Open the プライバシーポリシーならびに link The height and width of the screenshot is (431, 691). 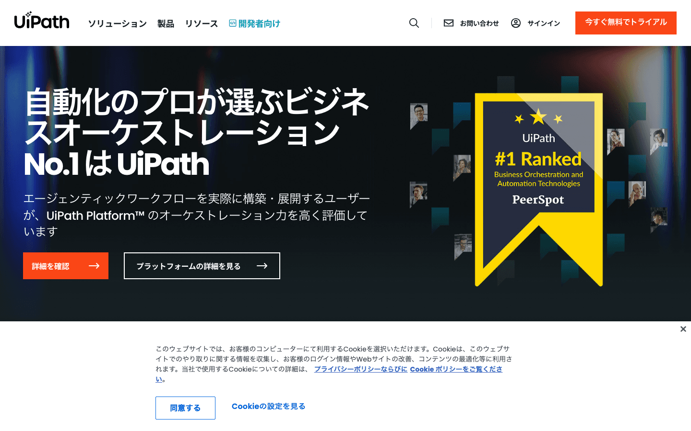tap(361, 369)
